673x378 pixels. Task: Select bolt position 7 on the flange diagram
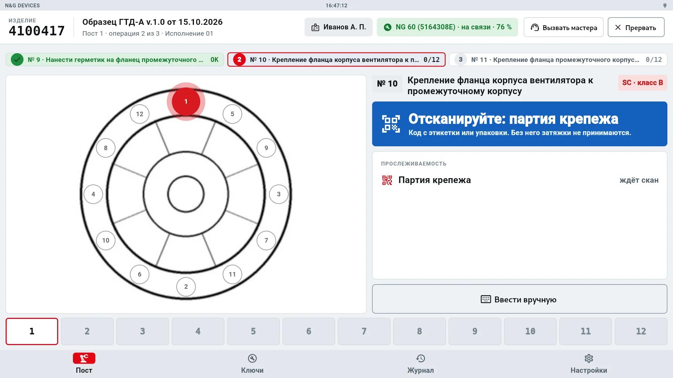coord(266,240)
